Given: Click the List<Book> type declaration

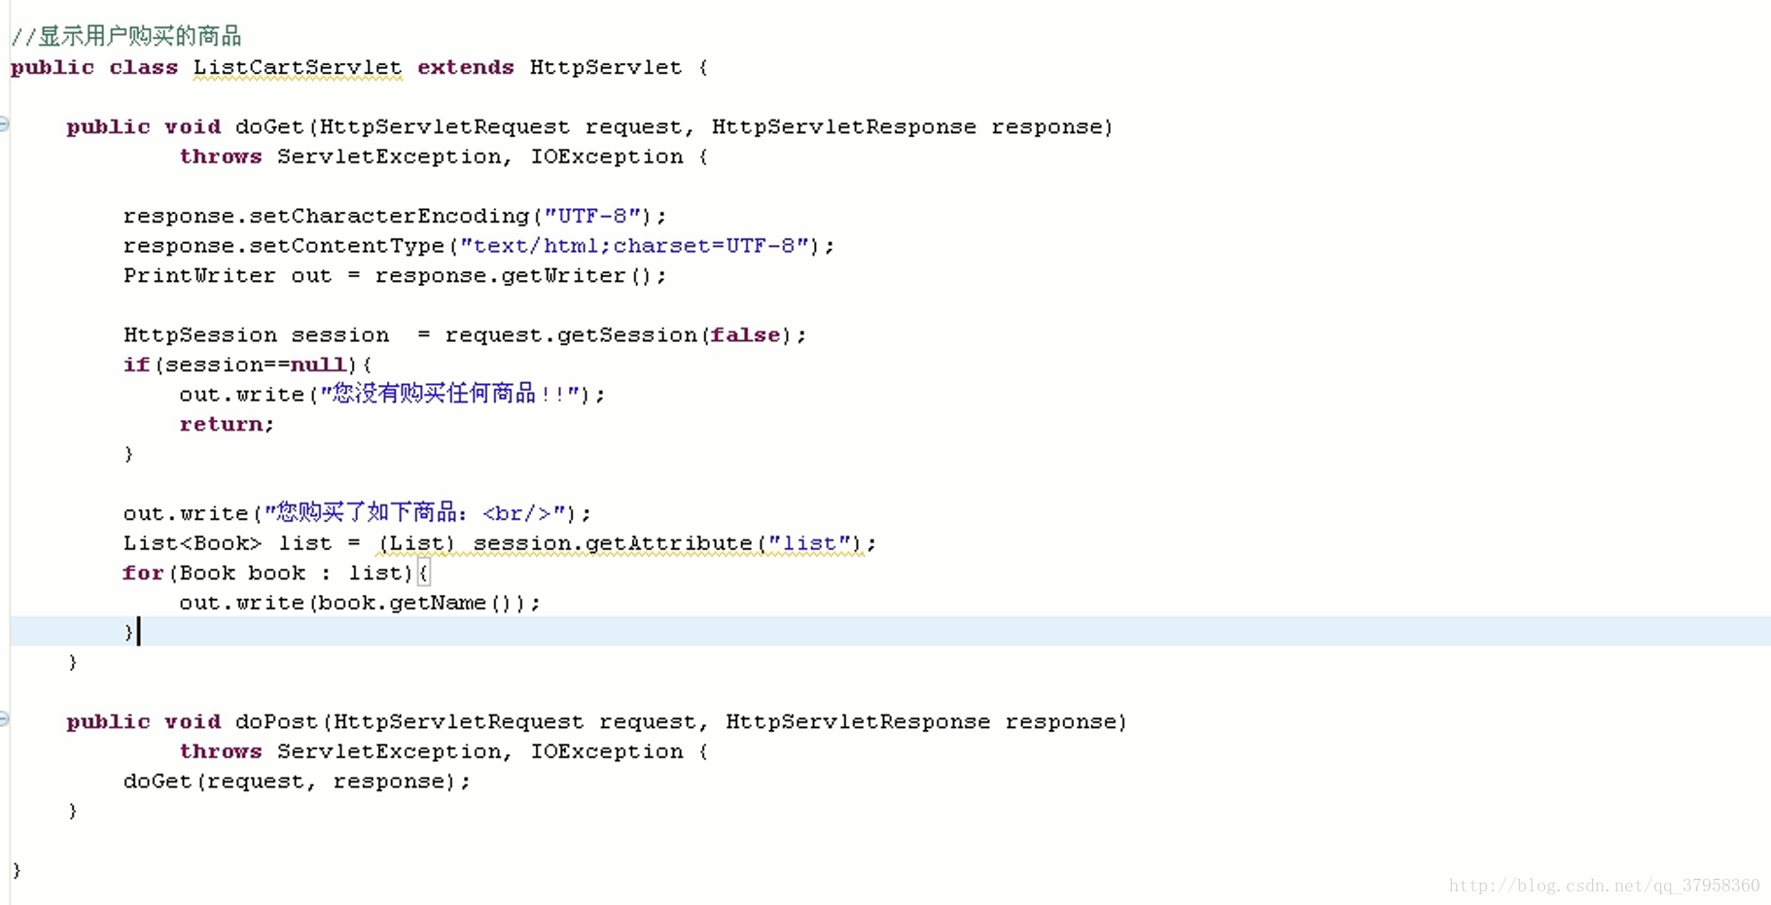Looking at the screenshot, I should click(x=192, y=543).
